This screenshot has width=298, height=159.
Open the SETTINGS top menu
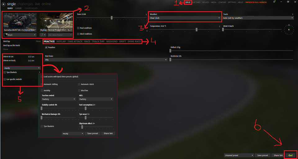[232, 2]
